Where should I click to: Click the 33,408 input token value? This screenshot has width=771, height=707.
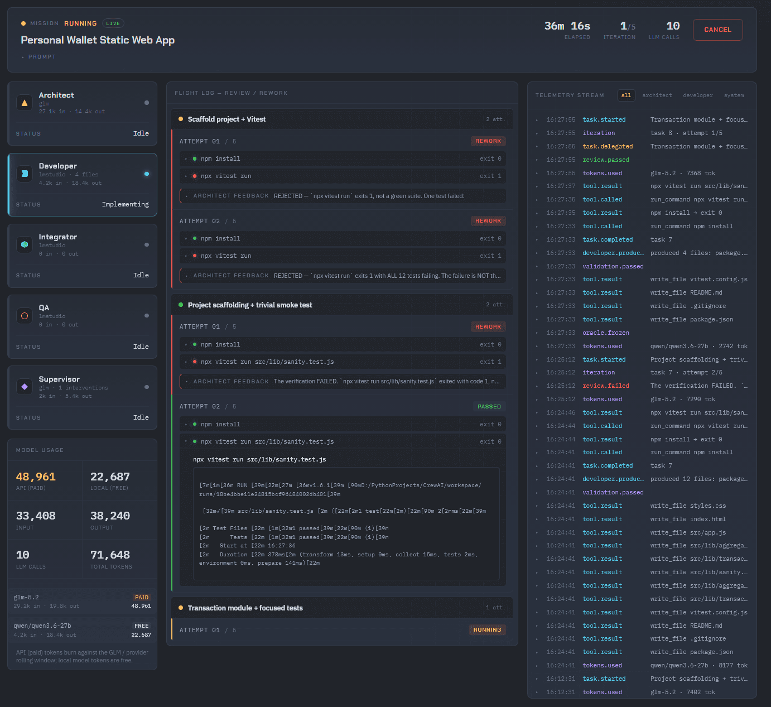coord(36,516)
